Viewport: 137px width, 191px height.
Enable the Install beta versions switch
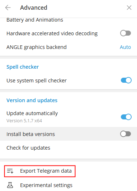pyautogui.click(x=126, y=134)
